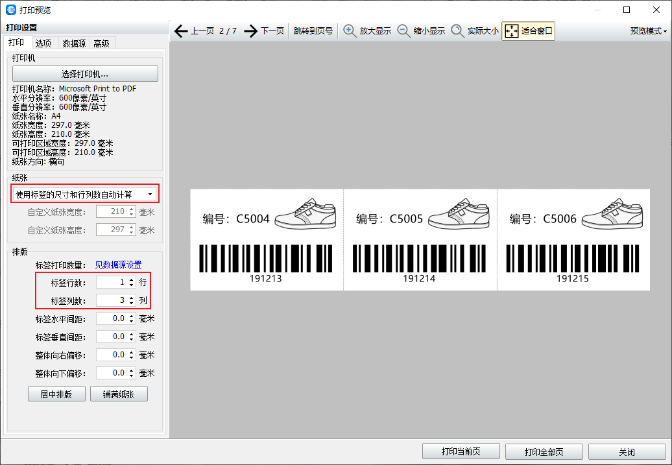Click the 关闭 button
This screenshot has height=465, width=672.
(x=627, y=452)
